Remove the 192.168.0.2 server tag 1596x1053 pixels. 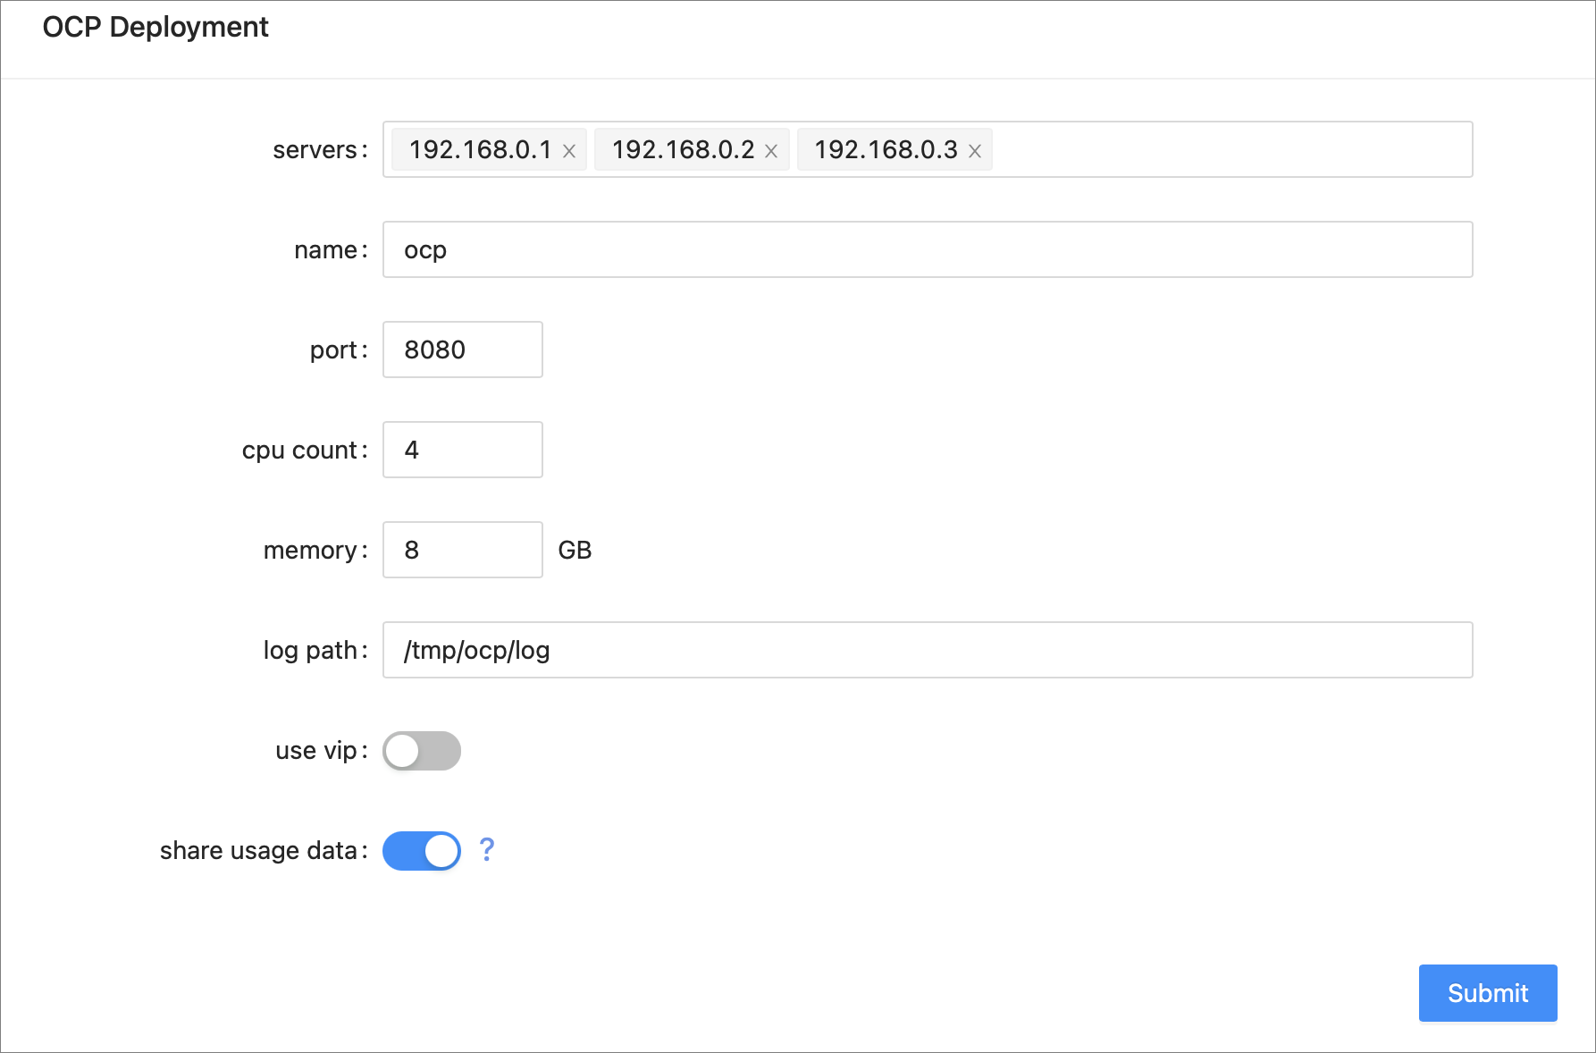pyautogui.click(x=771, y=151)
